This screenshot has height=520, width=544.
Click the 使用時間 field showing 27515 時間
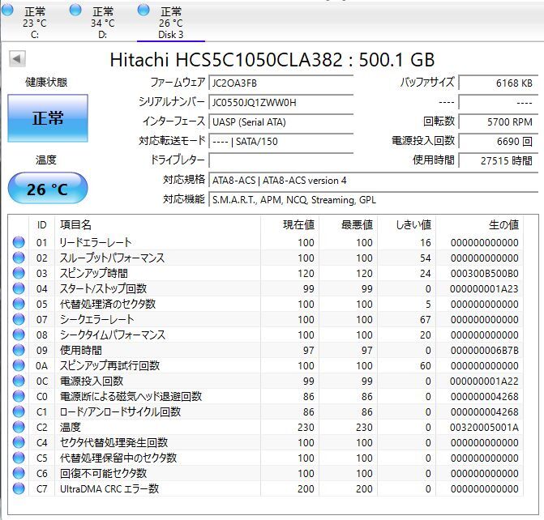[496, 160]
